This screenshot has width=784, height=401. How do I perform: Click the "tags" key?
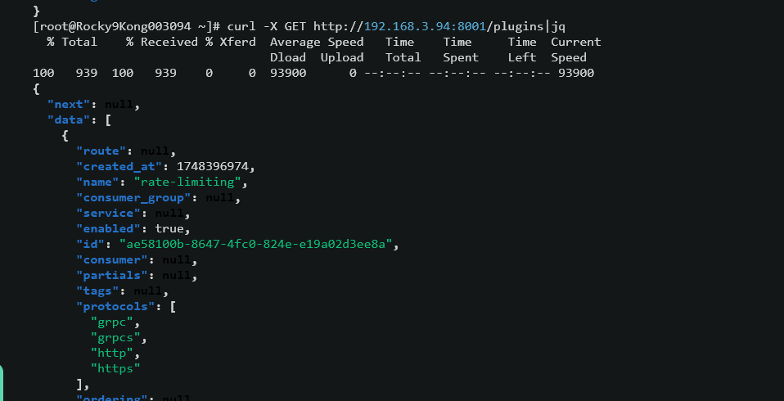[97, 291]
